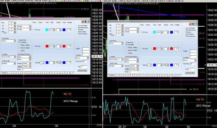Open Location Sub Window 7 dropdown in 30-Min window
The image size is (217, 128).
[9, 57]
